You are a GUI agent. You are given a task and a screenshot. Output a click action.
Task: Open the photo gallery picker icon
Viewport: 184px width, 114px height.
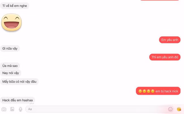(x=12, y=109)
